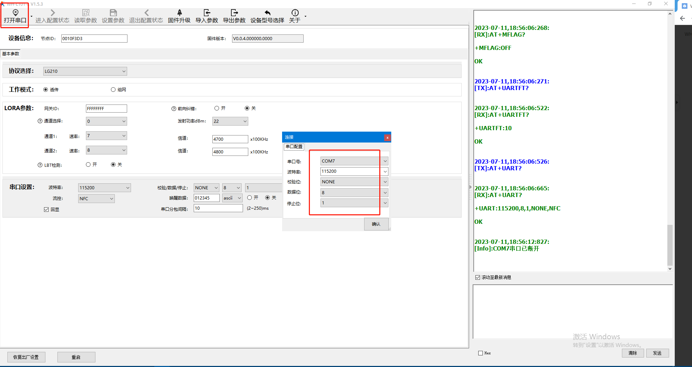Image resolution: width=692 pixels, height=367 pixels.
Task: Click the help icon beside 通道选择
Action: tap(40, 121)
